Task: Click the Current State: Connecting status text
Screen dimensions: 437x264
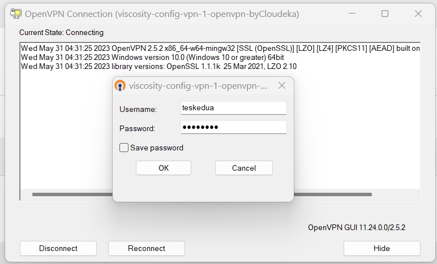Action: (x=61, y=32)
